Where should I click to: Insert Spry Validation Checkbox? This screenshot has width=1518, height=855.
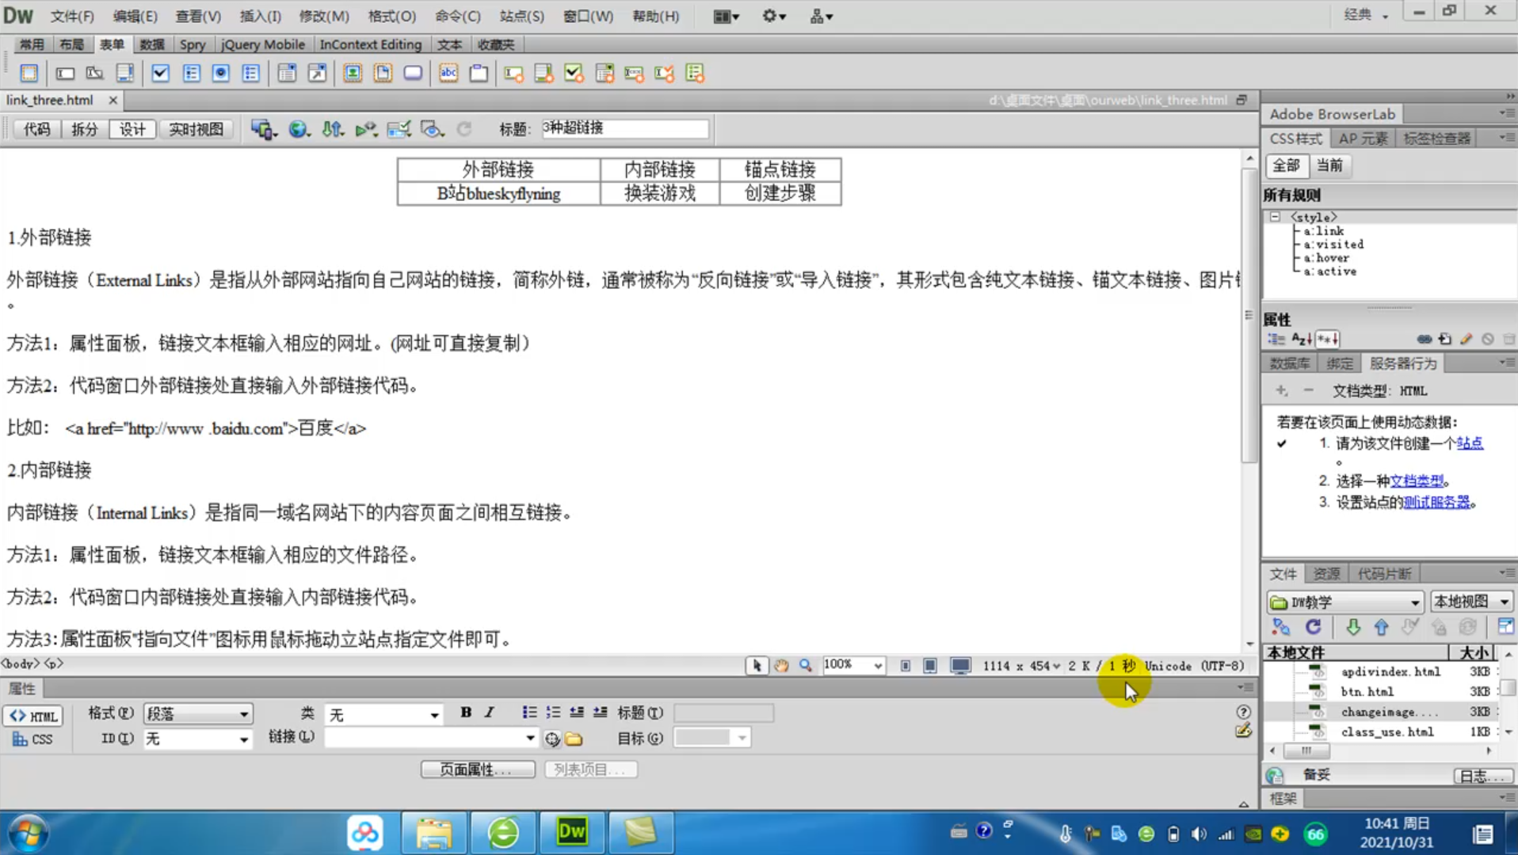click(x=574, y=74)
